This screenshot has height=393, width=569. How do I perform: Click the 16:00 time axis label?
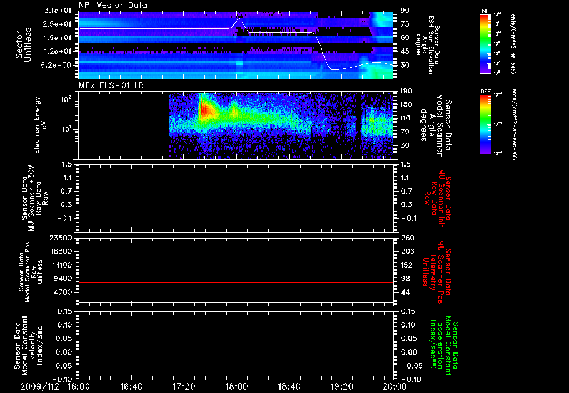[x=79, y=386]
